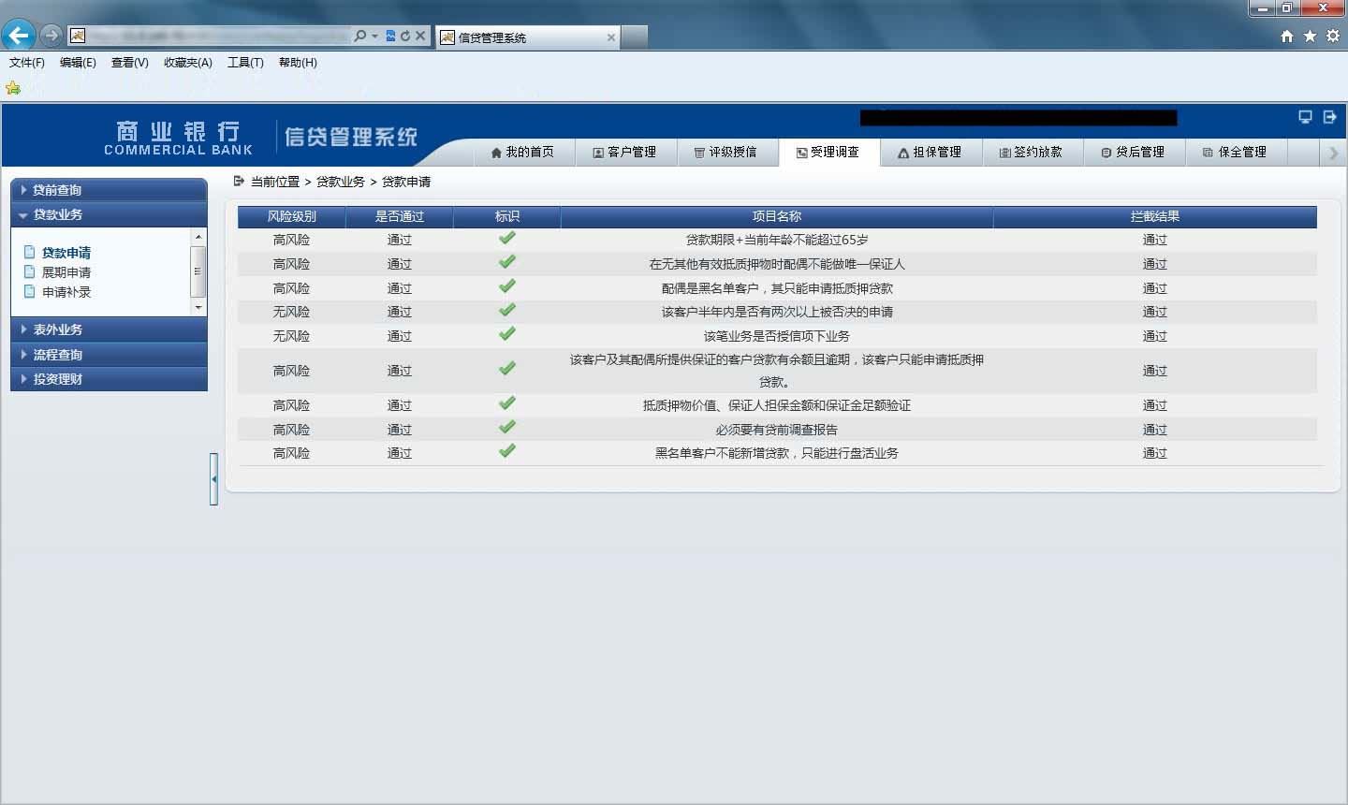Click the favorites bar star icon
This screenshot has width=1348, height=805.
coord(13,88)
